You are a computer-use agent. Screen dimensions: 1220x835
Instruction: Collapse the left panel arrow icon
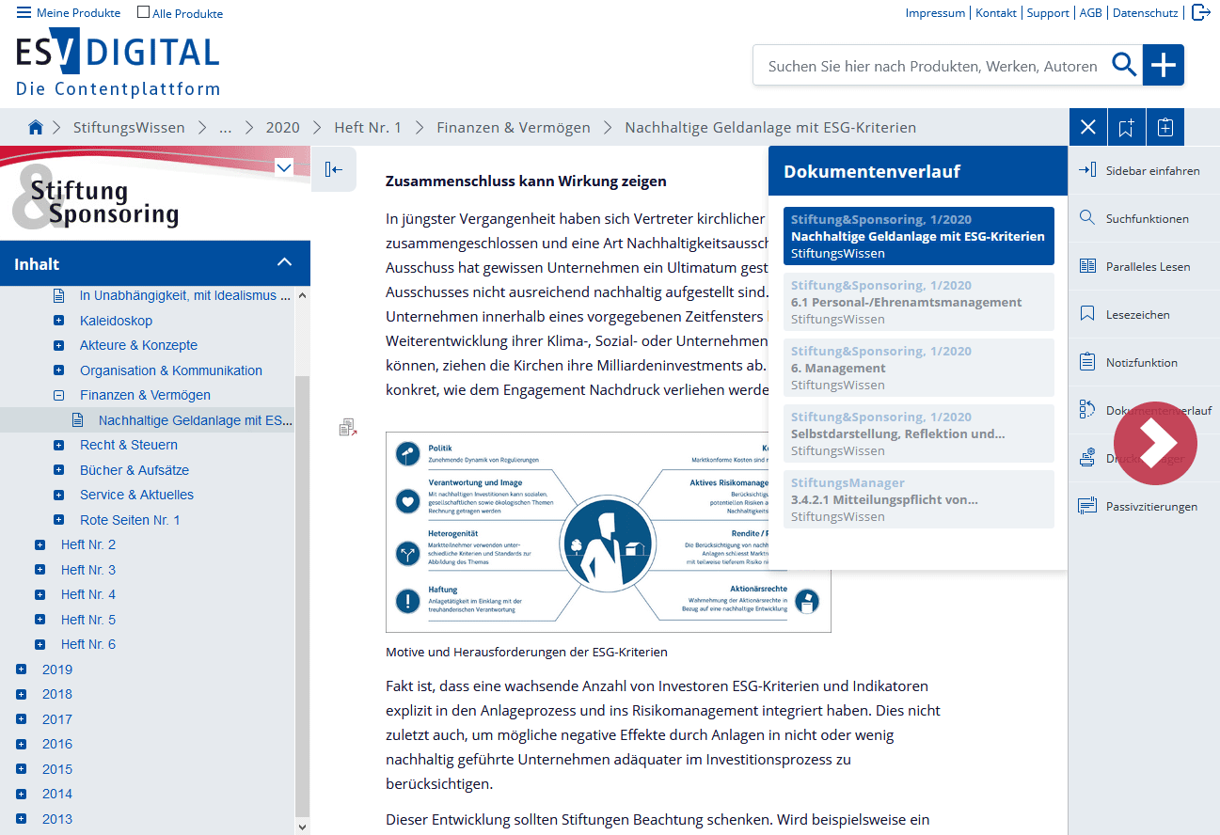pyautogui.click(x=333, y=169)
